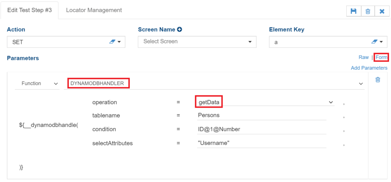This screenshot has width=391, height=182.
Task: Click the save floppy disk icon
Action: tap(354, 11)
